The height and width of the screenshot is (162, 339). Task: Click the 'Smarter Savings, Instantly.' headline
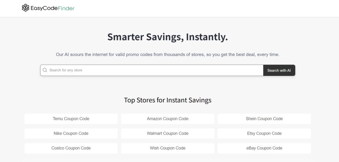coord(168,37)
